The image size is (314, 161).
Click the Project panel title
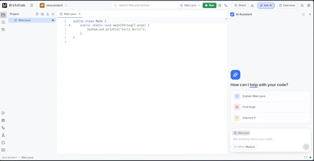tap(15, 14)
